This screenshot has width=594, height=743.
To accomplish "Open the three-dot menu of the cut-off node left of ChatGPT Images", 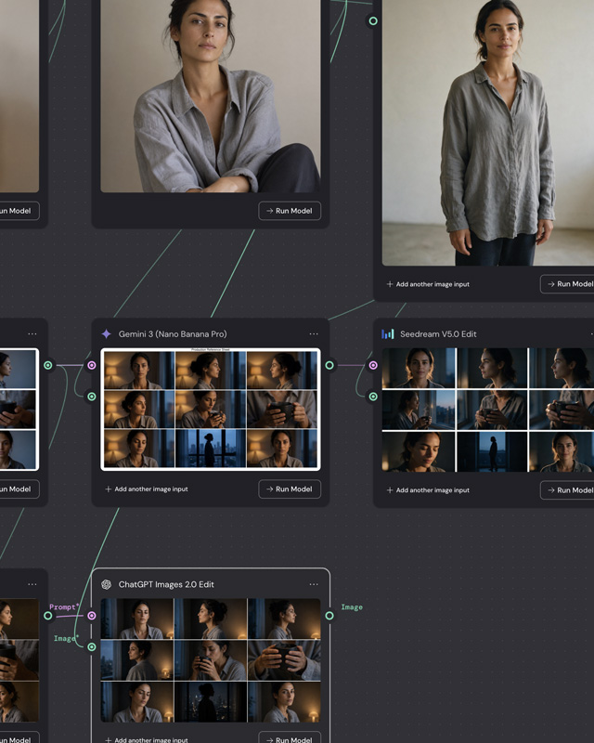I will (x=32, y=584).
